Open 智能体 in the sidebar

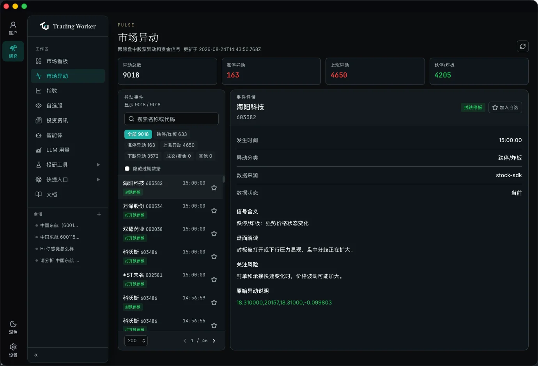[68, 135]
